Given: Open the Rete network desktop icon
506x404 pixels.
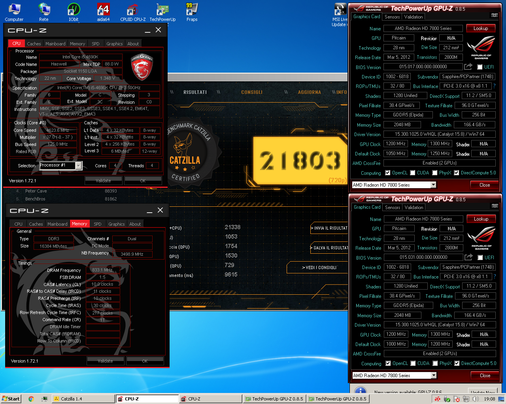Looking at the screenshot, I should [44, 12].
